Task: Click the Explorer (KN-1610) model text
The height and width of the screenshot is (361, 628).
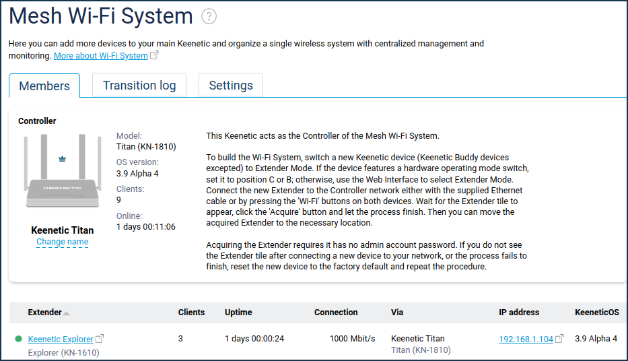Action: tap(64, 353)
